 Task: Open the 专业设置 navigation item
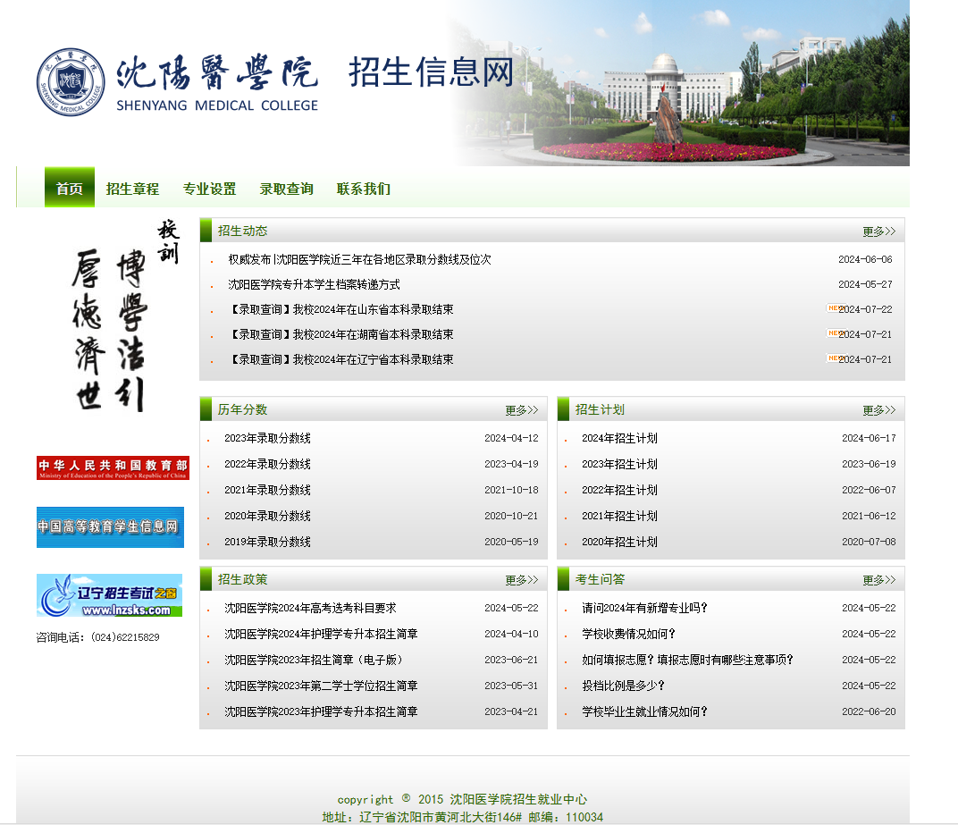point(210,189)
